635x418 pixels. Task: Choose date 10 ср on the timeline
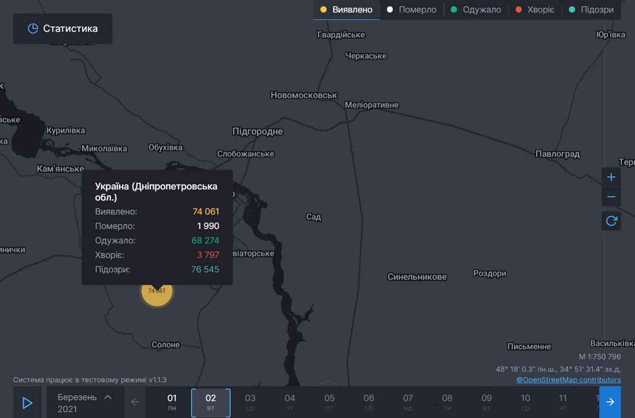(525, 402)
